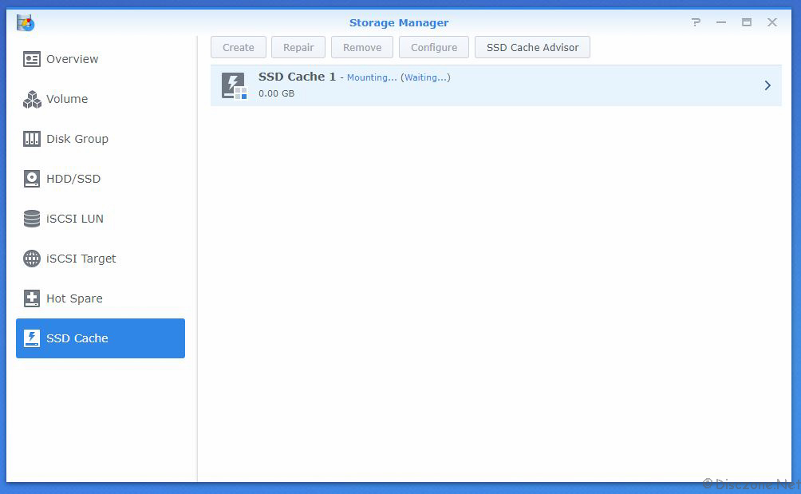This screenshot has width=801, height=494.
Task: Click the (Waiting...) status text
Action: [425, 77]
